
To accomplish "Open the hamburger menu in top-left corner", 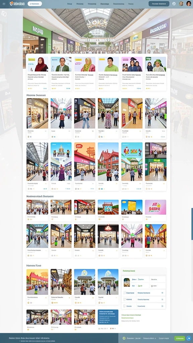I will pos(4,4).
